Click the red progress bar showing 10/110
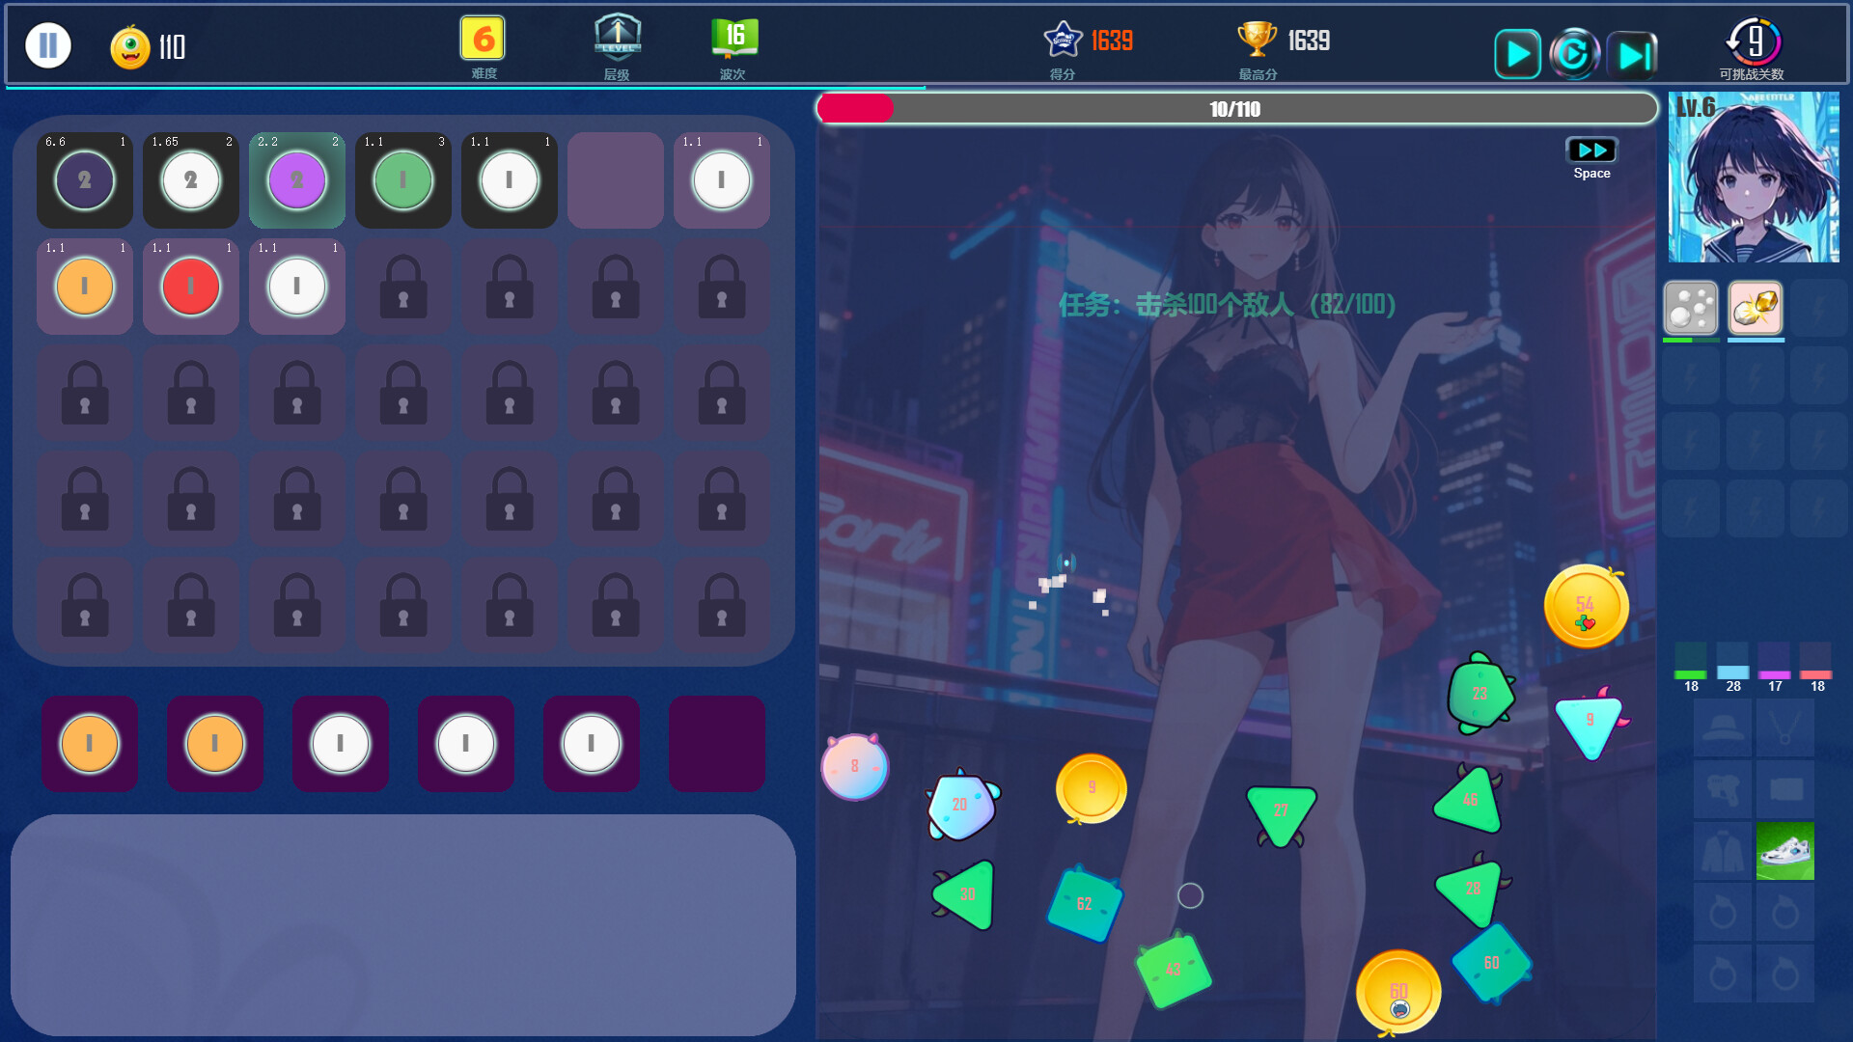The width and height of the screenshot is (1853, 1042). (1235, 109)
